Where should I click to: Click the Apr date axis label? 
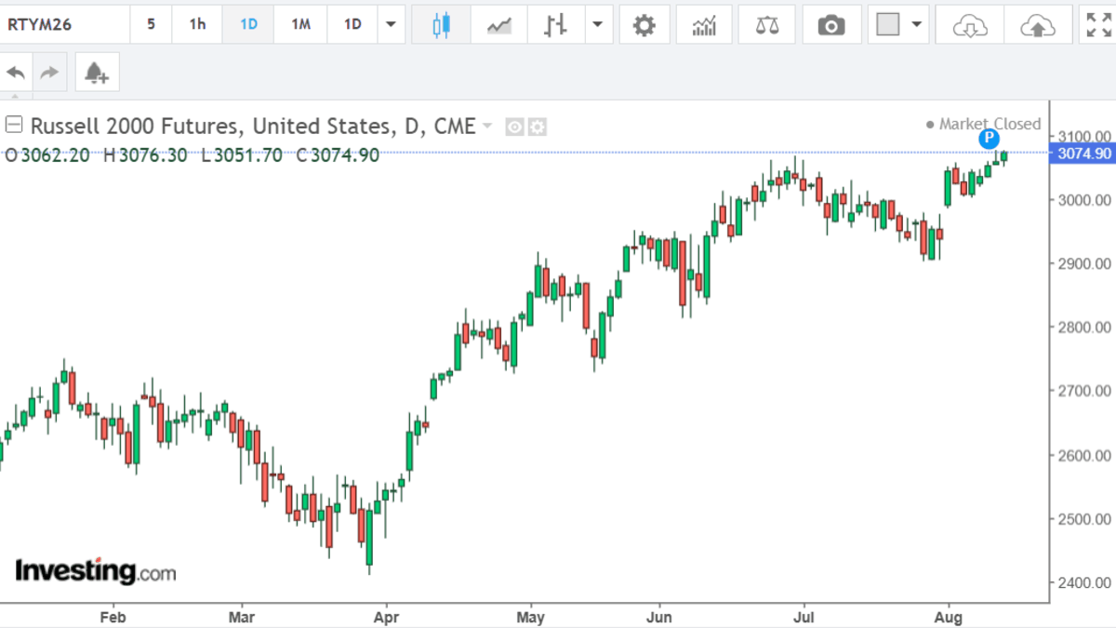(385, 616)
